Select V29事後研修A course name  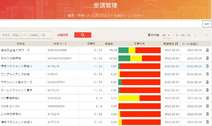tap(10, 98)
